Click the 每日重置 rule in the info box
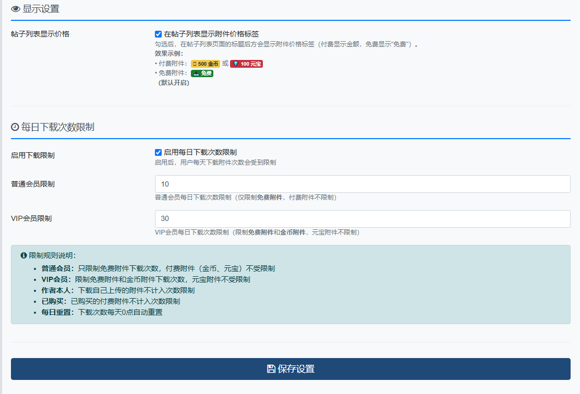Image resolution: width=580 pixels, height=394 pixels. coord(102,312)
